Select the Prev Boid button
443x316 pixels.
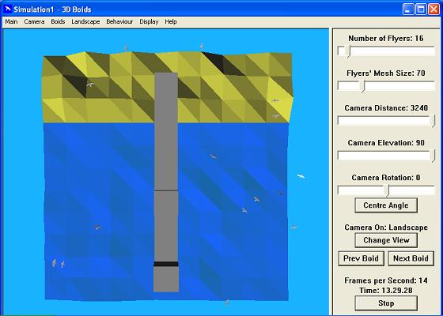point(361,258)
